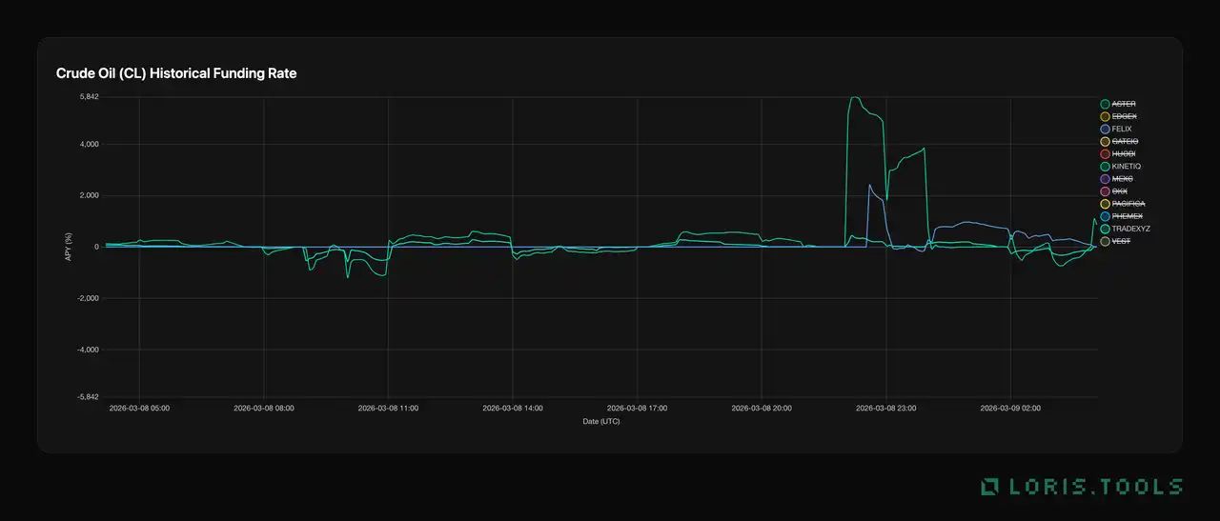Click the MEXC purple legend circle
This screenshot has width=1220, height=521.
1105,179
